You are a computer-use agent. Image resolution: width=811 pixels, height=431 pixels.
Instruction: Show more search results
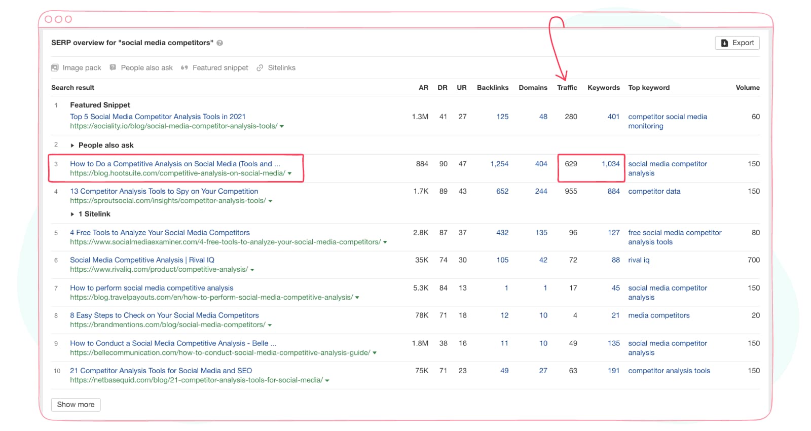76,405
